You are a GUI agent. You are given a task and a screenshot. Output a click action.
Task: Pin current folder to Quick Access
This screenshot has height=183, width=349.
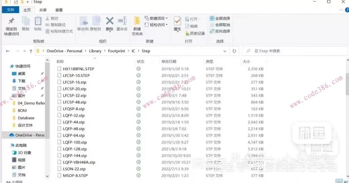[11, 26]
